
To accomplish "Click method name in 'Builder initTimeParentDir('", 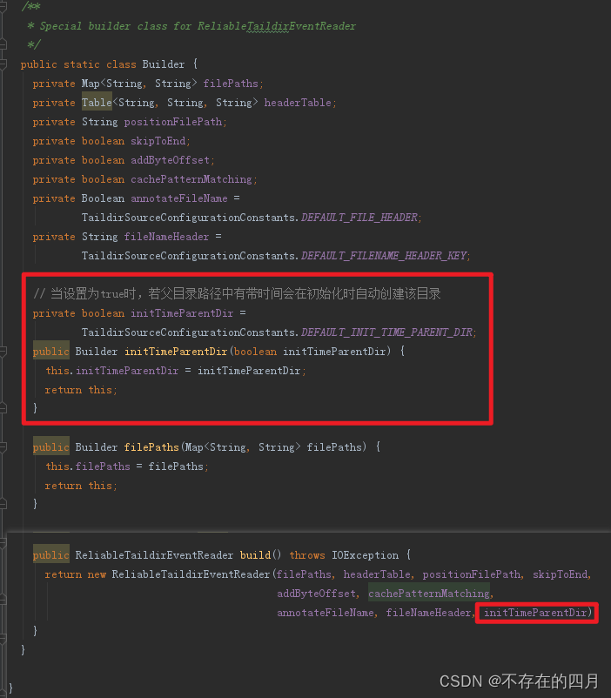I will (x=176, y=352).
